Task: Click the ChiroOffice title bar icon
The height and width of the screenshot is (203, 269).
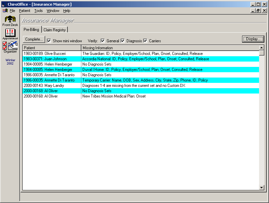Action: tap(4, 4)
